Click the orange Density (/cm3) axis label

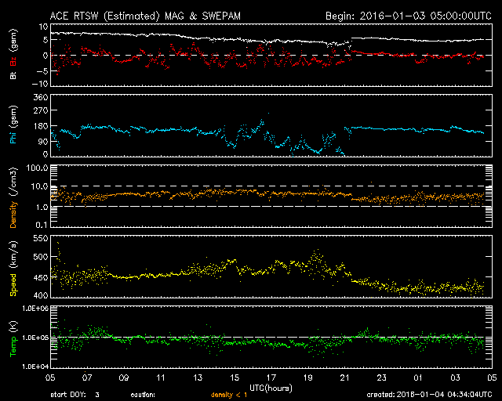coord(13,197)
